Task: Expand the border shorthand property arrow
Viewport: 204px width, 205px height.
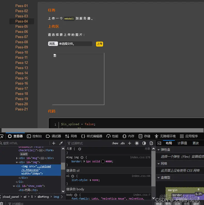Action: pos(84,162)
